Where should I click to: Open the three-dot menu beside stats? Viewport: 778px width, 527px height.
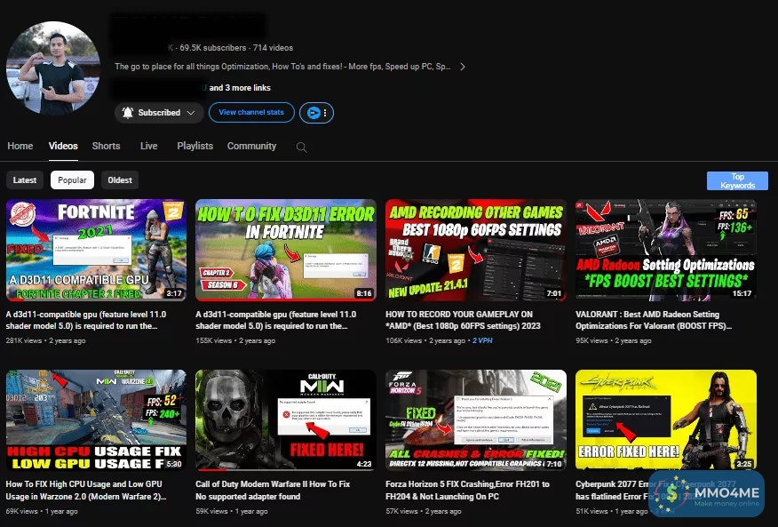325,113
